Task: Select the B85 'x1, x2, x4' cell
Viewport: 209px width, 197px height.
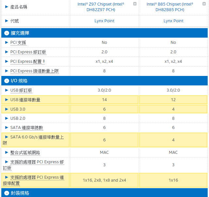Action: click(x=173, y=62)
